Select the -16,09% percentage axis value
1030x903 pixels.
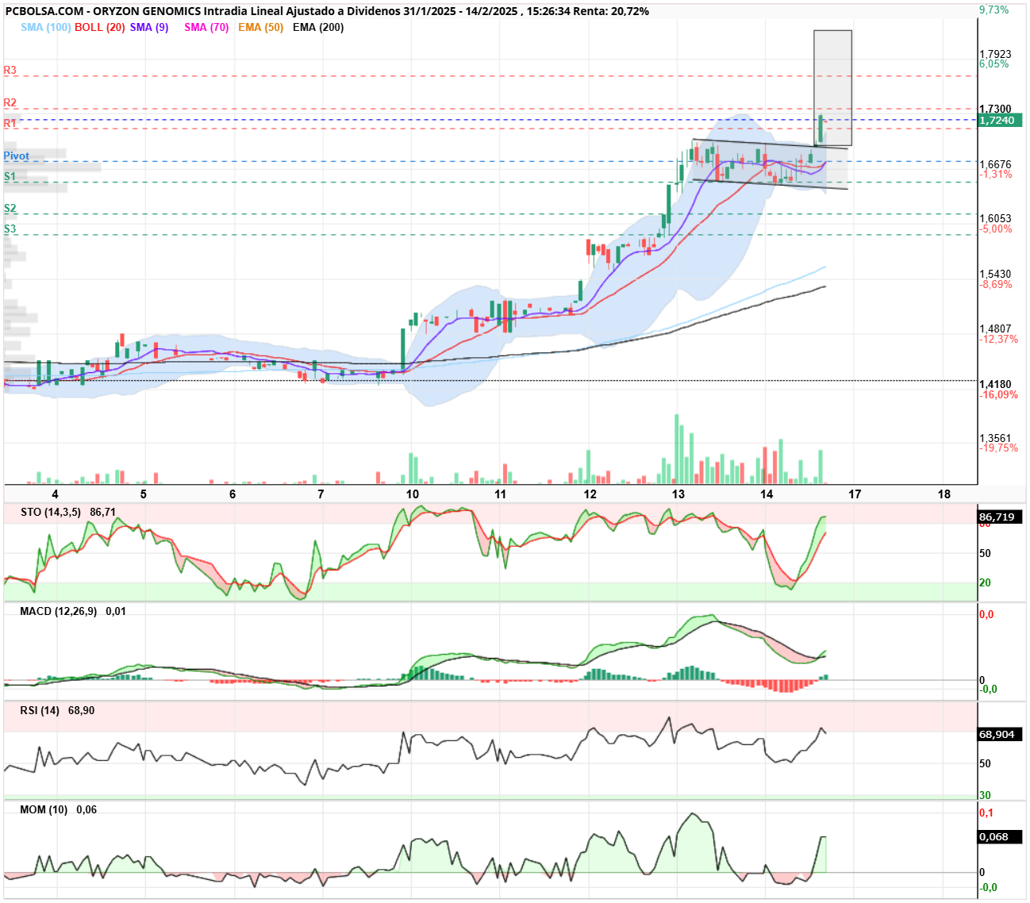click(998, 394)
